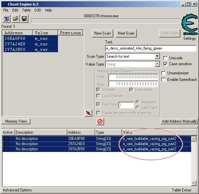Open the D3D menu
The width and height of the screenshot is (199, 194).
pyautogui.click(x=38, y=10)
